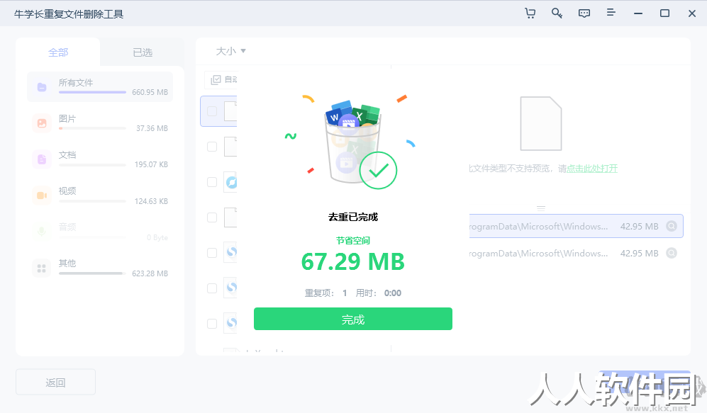Select 所有文件 category 660.95 MB
Viewport: 707px width, 413px height.
[x=100, y=86]
